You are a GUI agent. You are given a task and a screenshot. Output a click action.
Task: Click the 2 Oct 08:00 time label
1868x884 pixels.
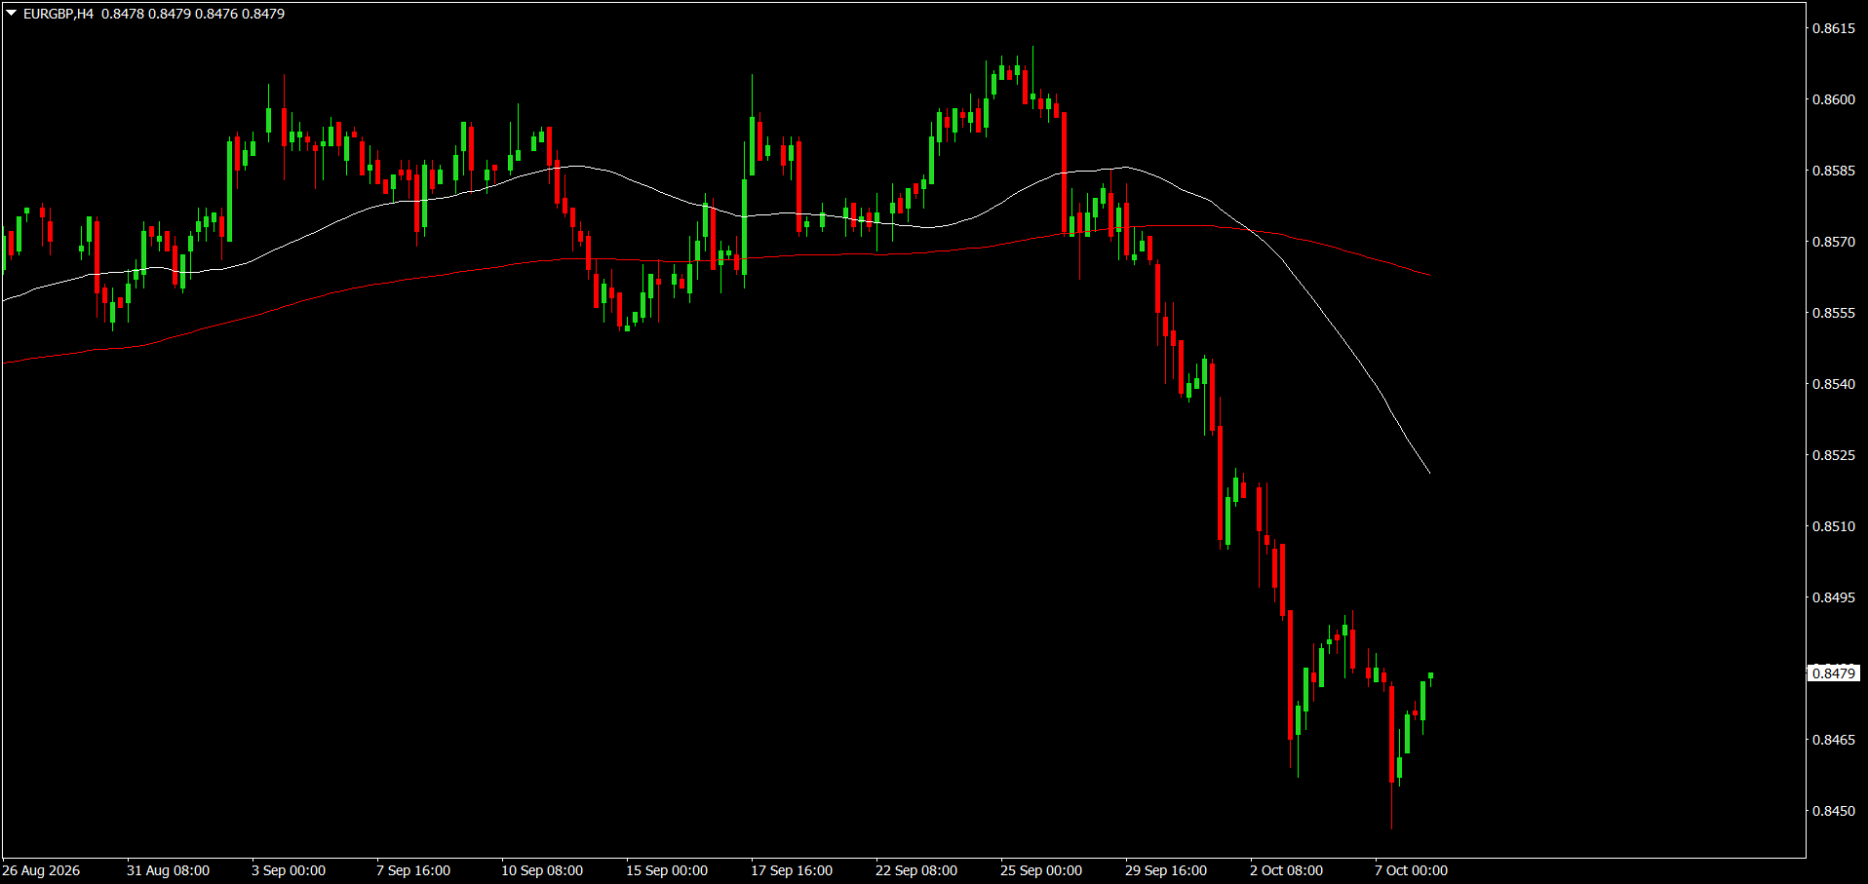1287,870
